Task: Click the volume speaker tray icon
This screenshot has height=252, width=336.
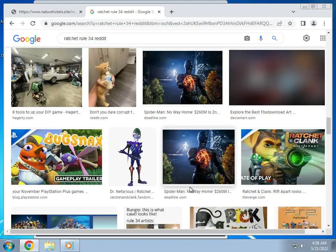Action: coord(303,246)
